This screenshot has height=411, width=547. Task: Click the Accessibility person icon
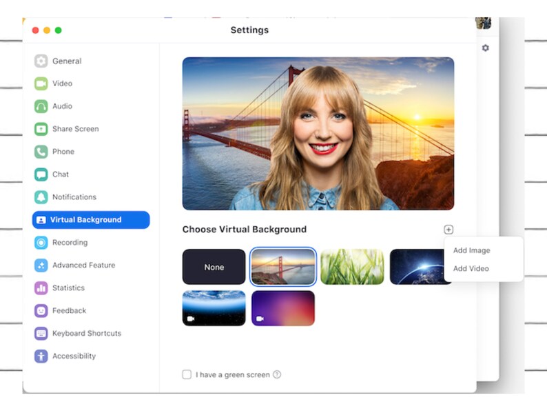(x=41, y=356)
